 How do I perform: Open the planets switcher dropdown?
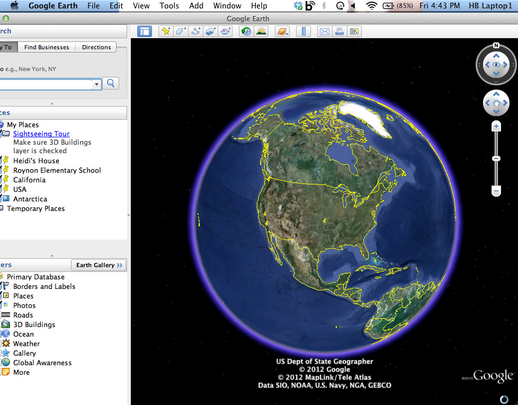tap(282, 31)
